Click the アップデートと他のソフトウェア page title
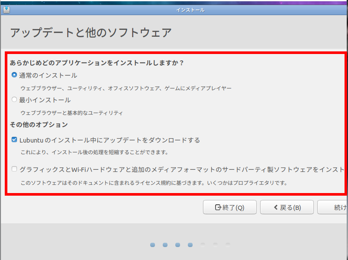The image size is (348, 260). [91, 32]
